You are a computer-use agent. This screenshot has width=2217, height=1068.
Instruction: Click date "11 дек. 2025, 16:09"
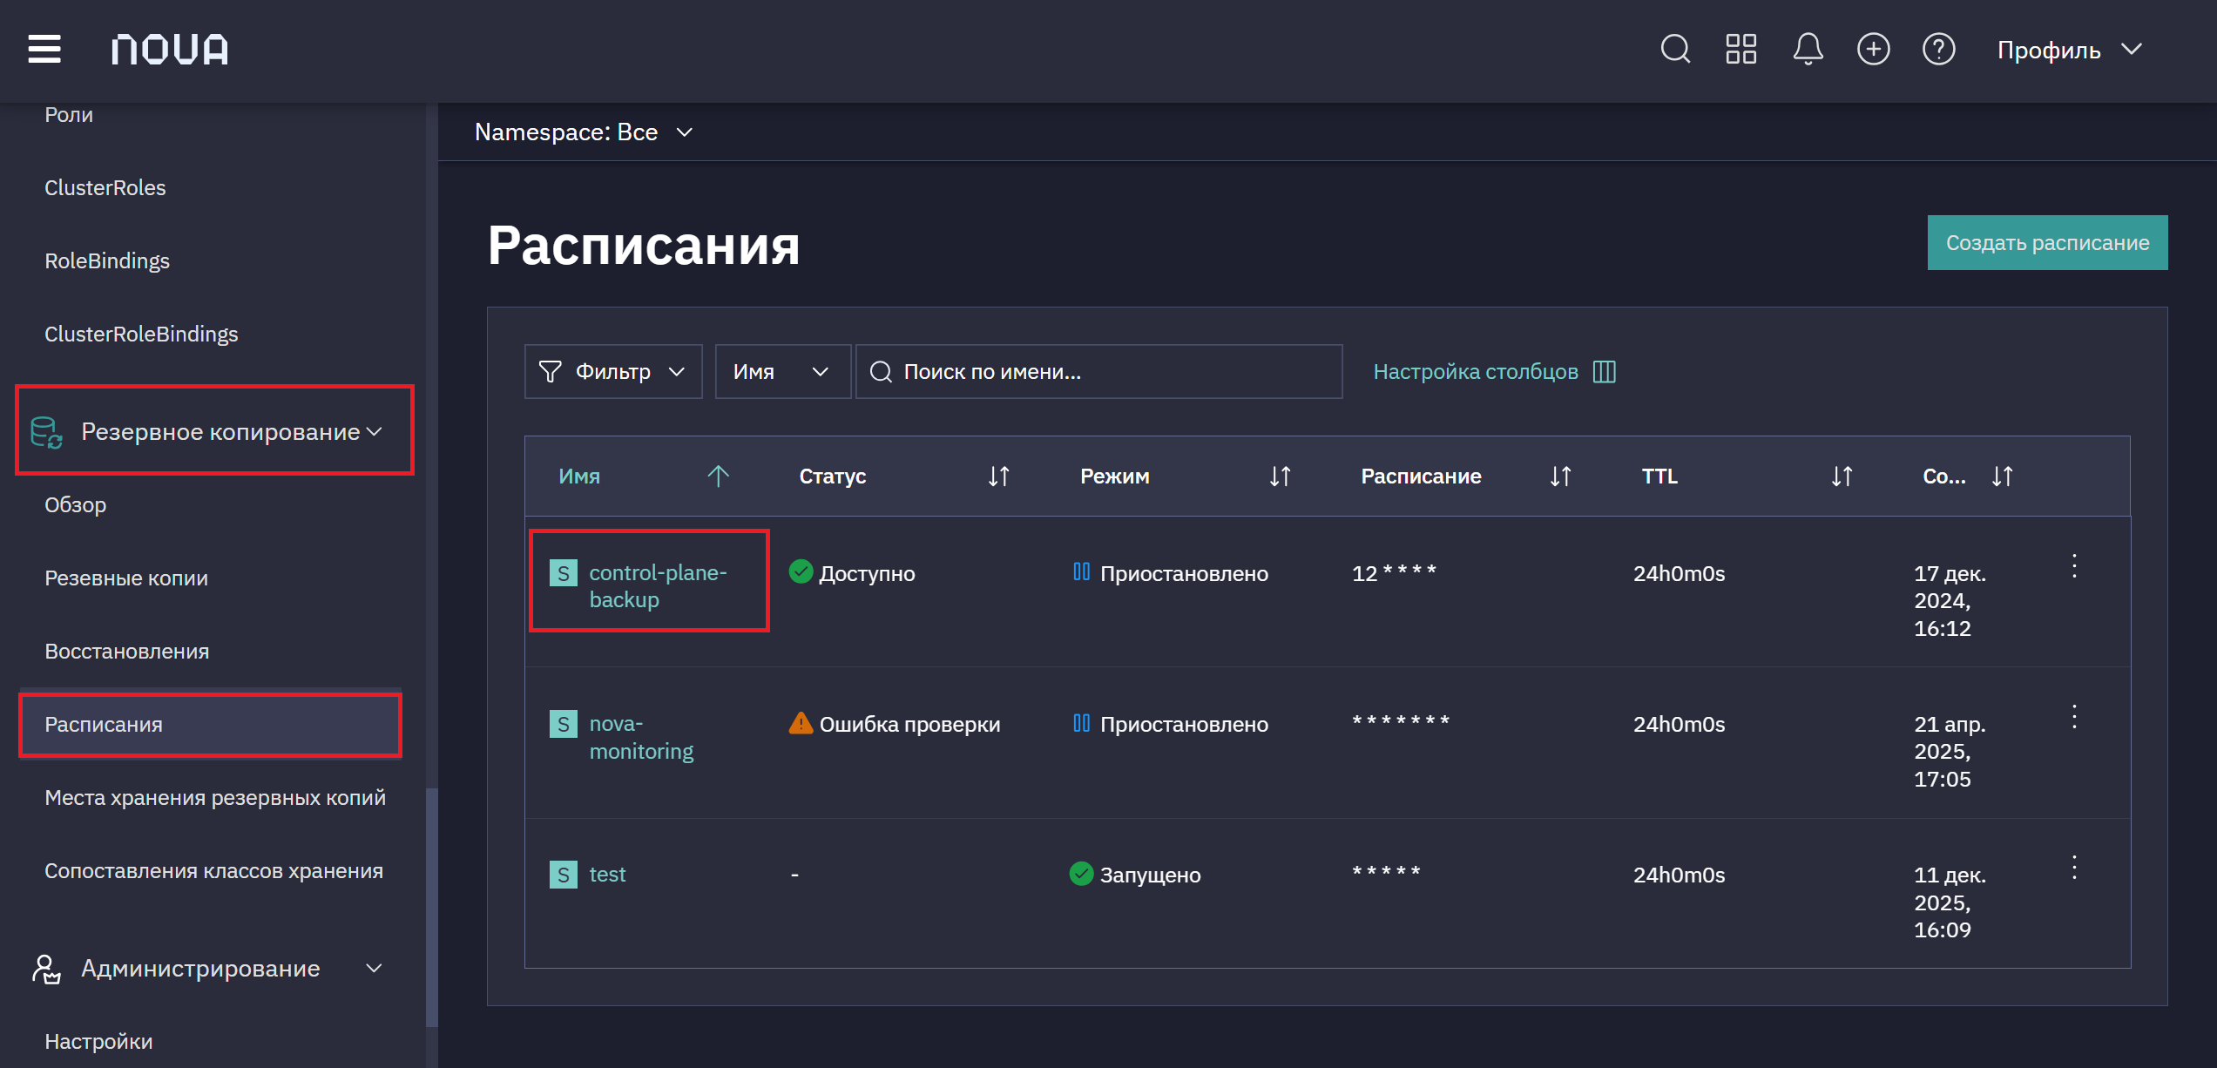(x=1950, y=902)
